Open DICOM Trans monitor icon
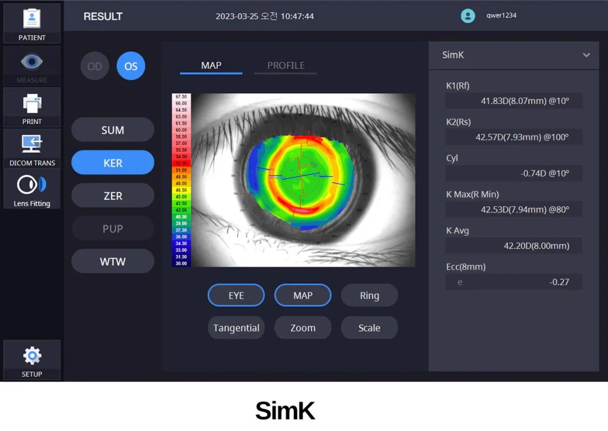Image resolution: width=608 pixels, height=431 pixels. pyautogui.click(x=32, y=144)
